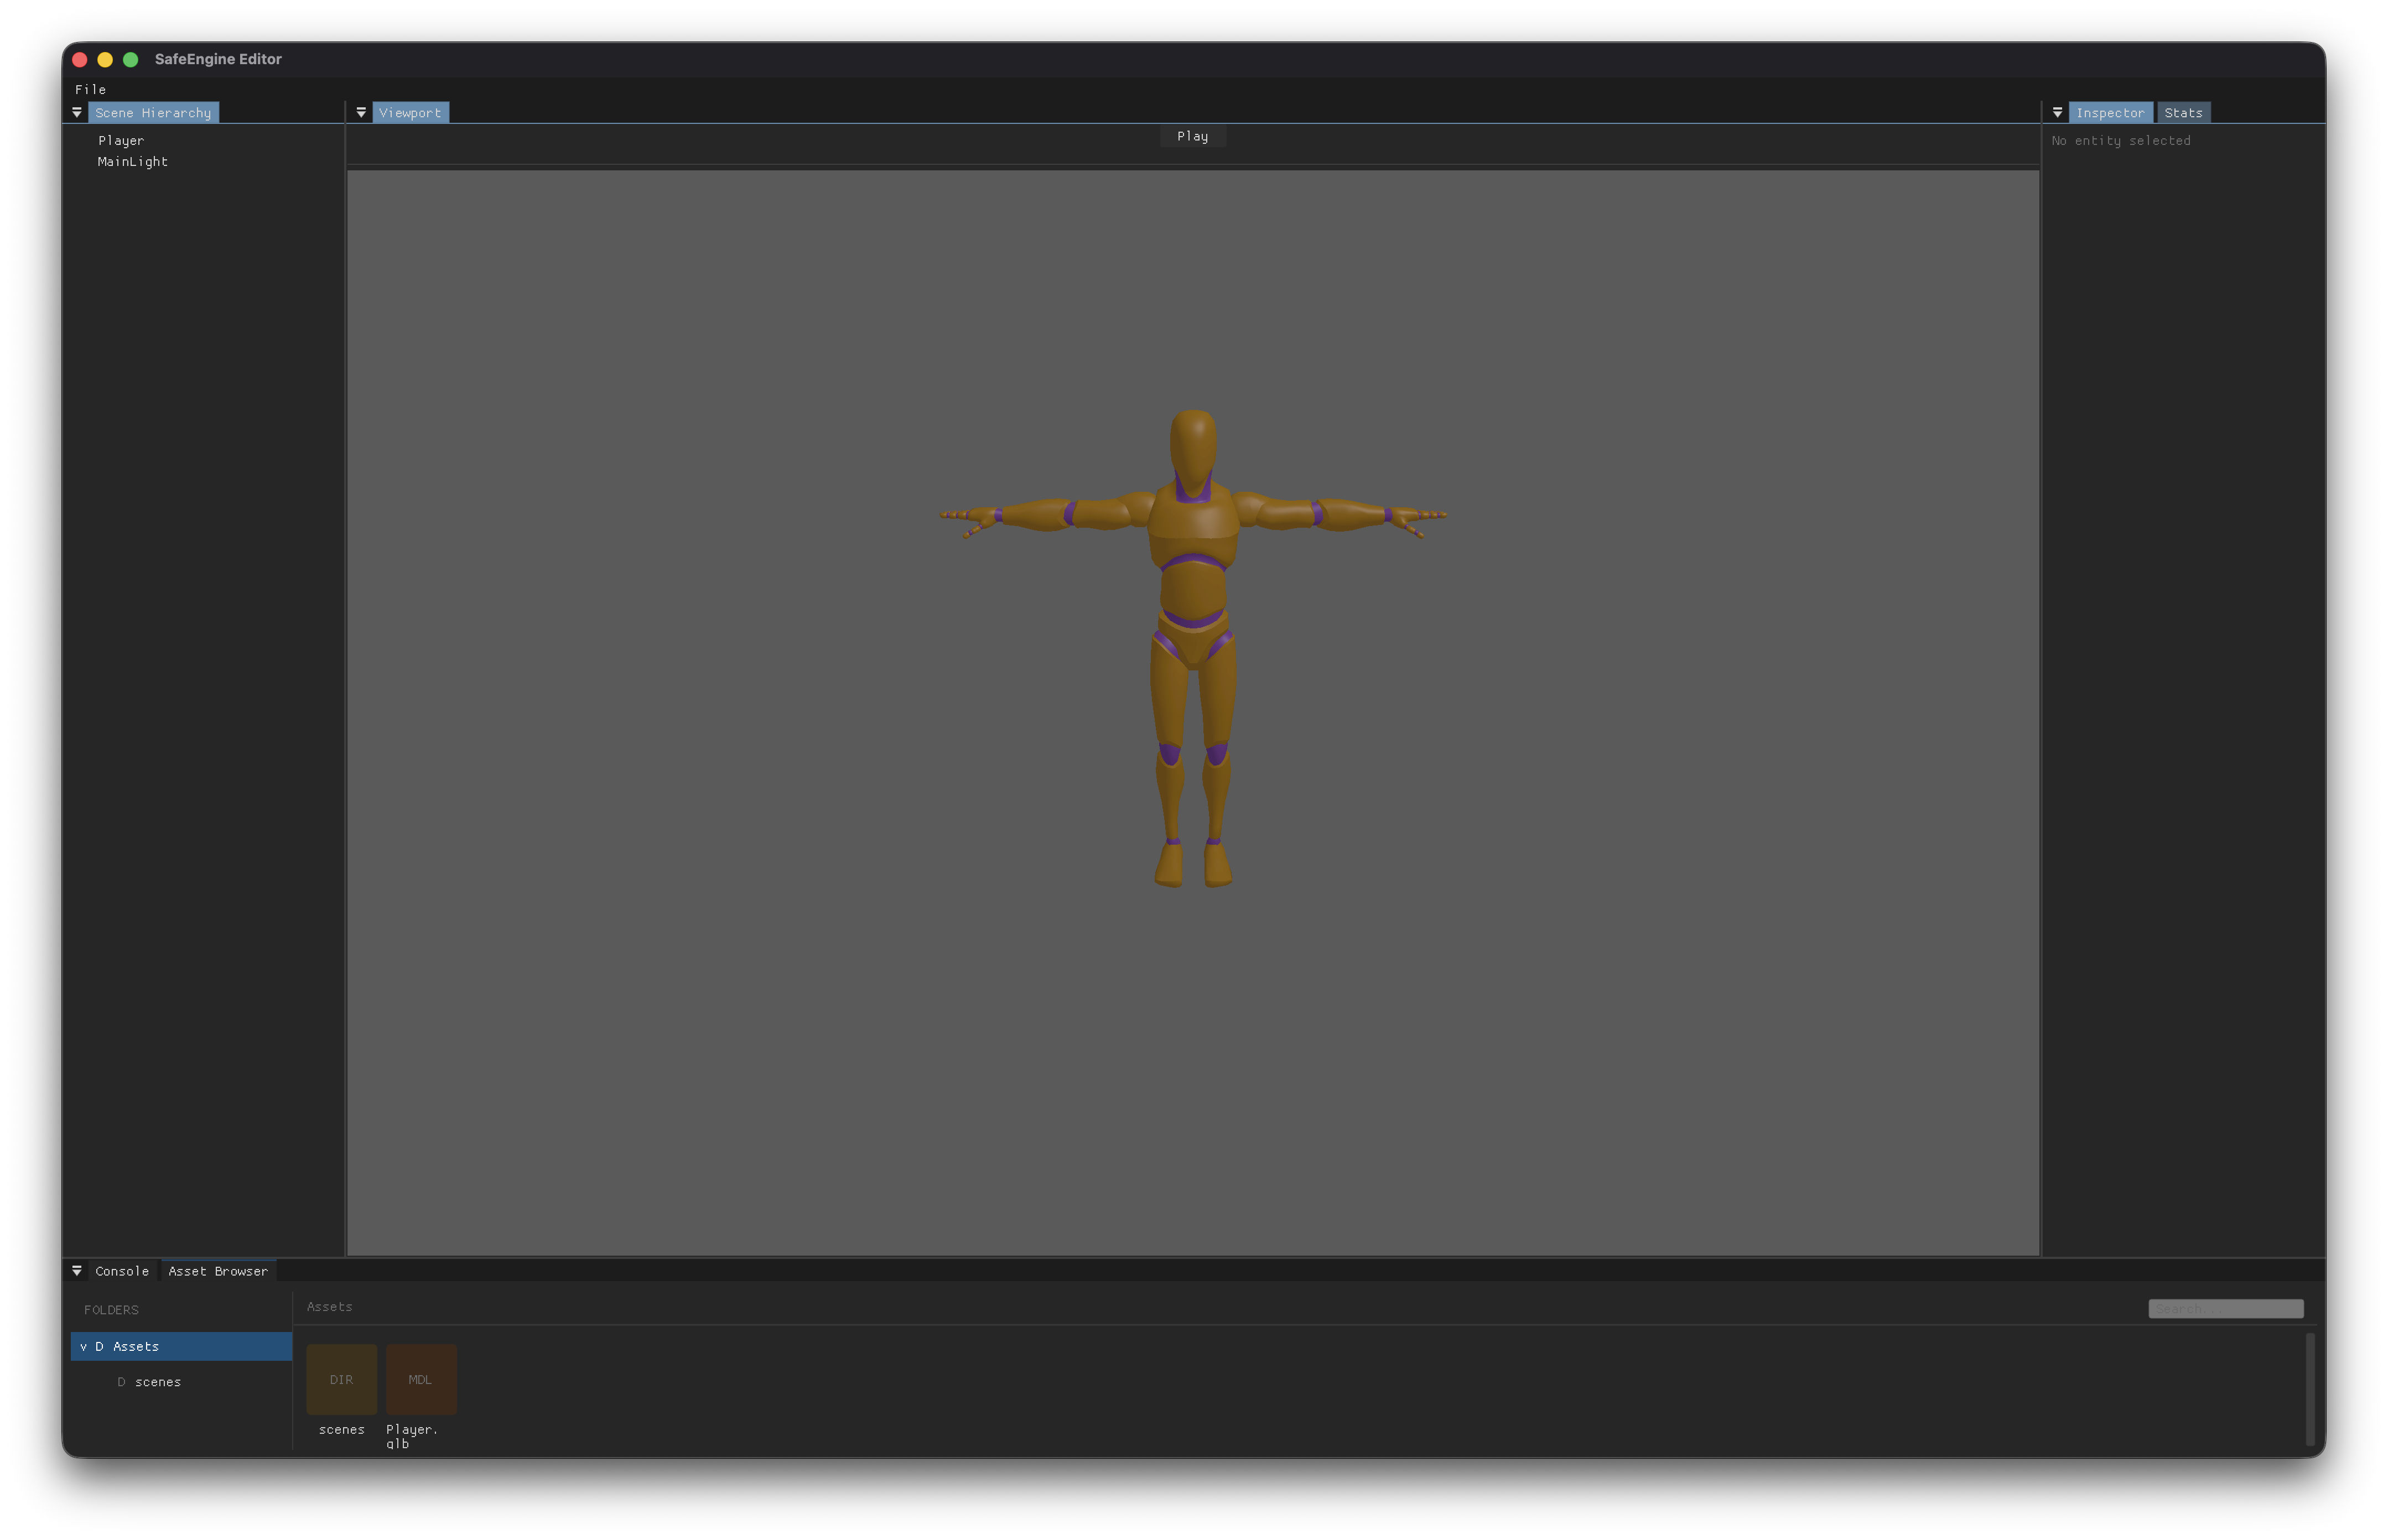Open Scene Hierarchy panel dropdown triangle
Image resolution: width=2388 pixels, height=1540 pixels.
pyautogui.click(x=77, y=113)
